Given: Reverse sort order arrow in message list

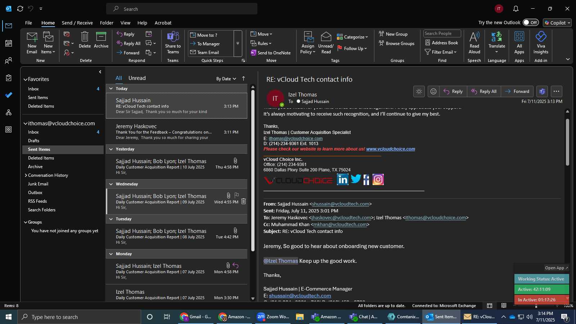Looking at the screenshot, I should tap(243, 78).
